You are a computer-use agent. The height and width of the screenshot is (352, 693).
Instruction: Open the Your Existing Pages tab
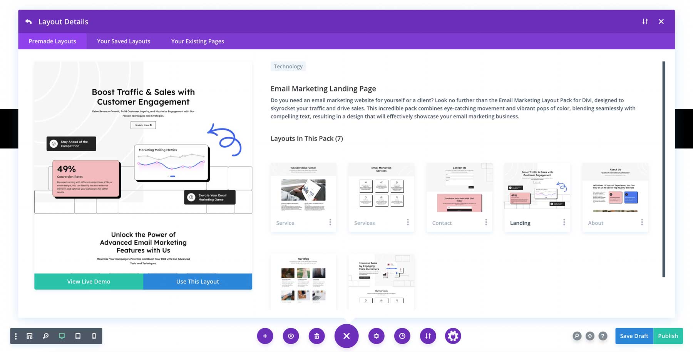point(197,41)
